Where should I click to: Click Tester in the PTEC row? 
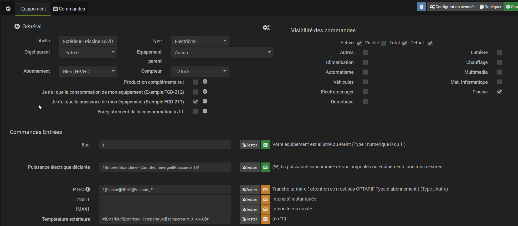250,190
